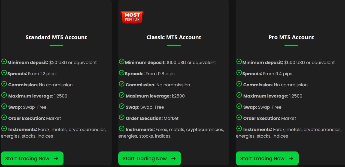Viewport: 345px width, 167px height.
Task: Click Classic account Spreads check icon
Action: pyautogui.click(x=122, y=72)
